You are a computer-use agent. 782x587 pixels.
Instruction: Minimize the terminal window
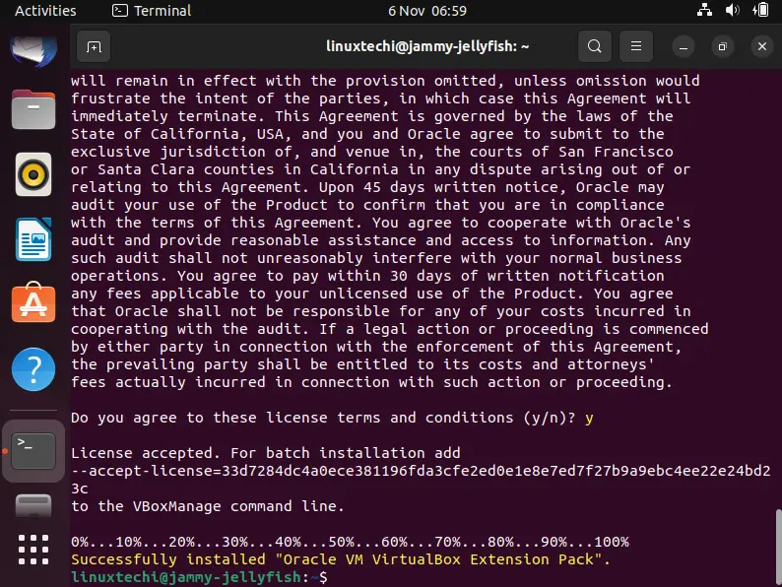pos(684,47)
